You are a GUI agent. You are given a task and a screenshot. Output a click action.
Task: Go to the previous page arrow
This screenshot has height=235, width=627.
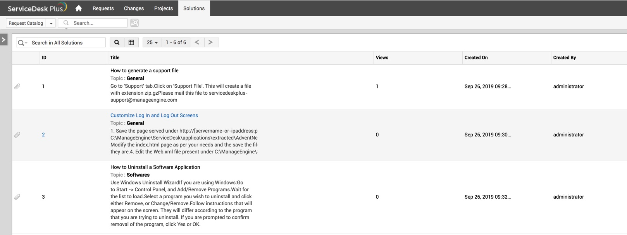[197, 42]
